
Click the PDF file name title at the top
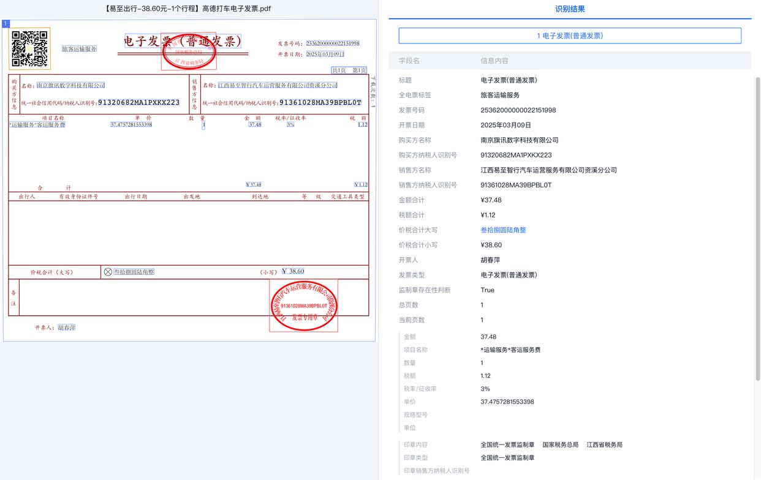click(188, 9)
